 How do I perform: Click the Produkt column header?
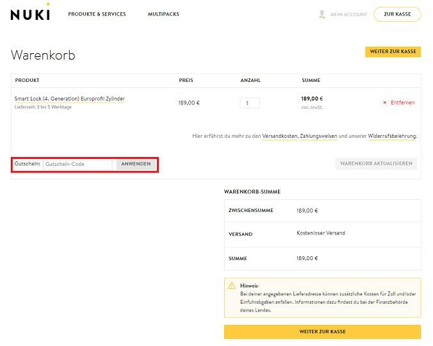(x=27, y=80)
